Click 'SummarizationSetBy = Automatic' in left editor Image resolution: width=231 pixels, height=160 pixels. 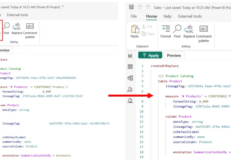46,156
